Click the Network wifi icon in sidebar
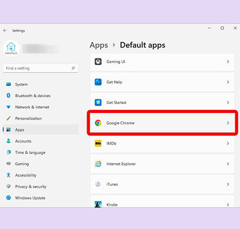Screen dimensions: 240x229 8,107
